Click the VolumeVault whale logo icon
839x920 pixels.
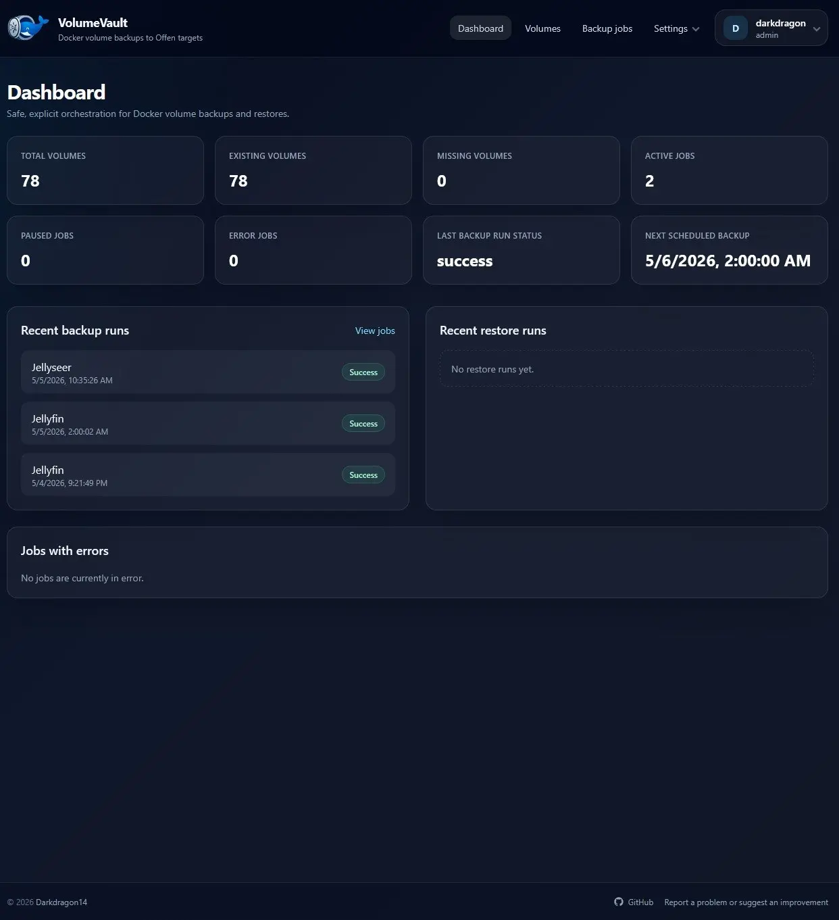(28, 28)
